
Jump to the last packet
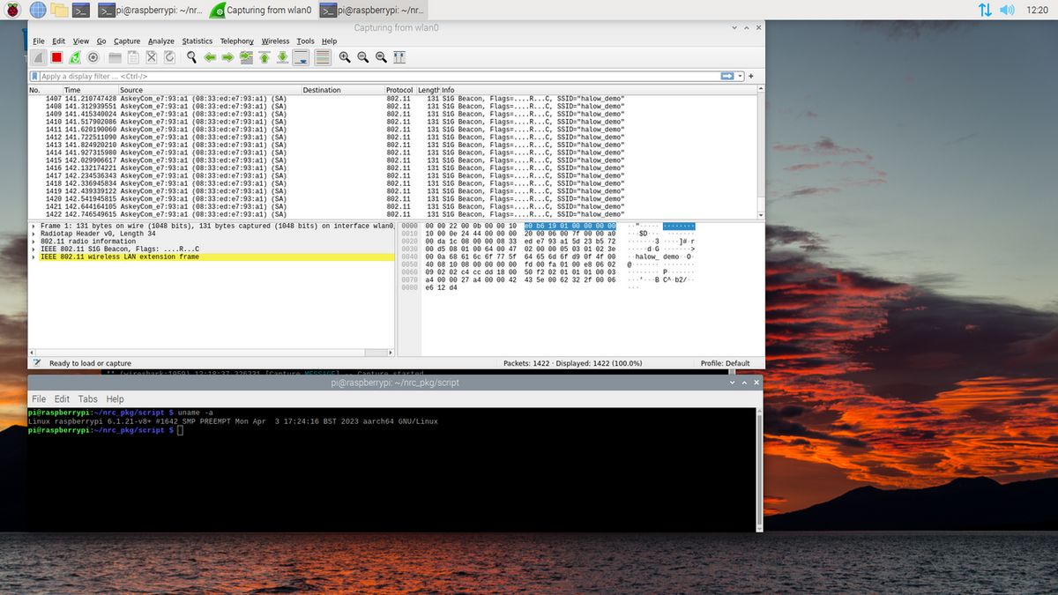coord(282,57)
